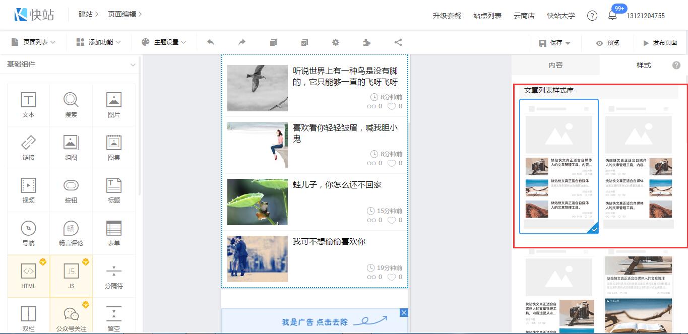Click the redo arrow in toolbar
The width and height of the screenshot is (688, 334).
pyautogui.click(x=242, y=42)
